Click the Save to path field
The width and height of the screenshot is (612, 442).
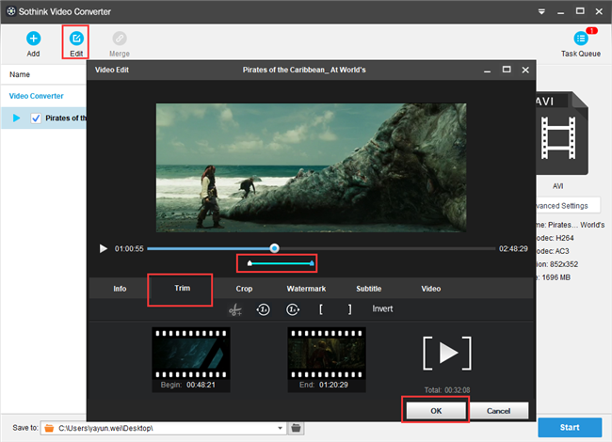pos(163,428)
